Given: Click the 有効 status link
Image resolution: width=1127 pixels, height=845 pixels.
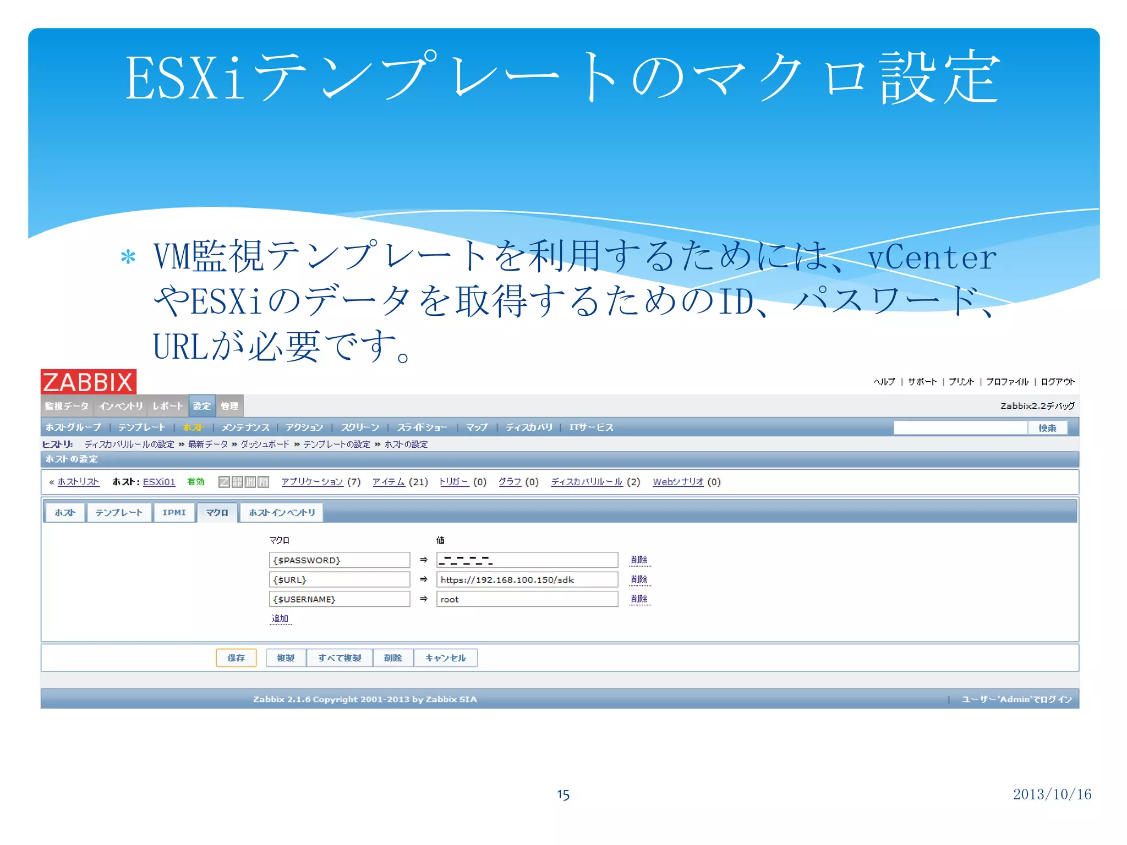Looking at the screenshot, I should pos(196,482).
